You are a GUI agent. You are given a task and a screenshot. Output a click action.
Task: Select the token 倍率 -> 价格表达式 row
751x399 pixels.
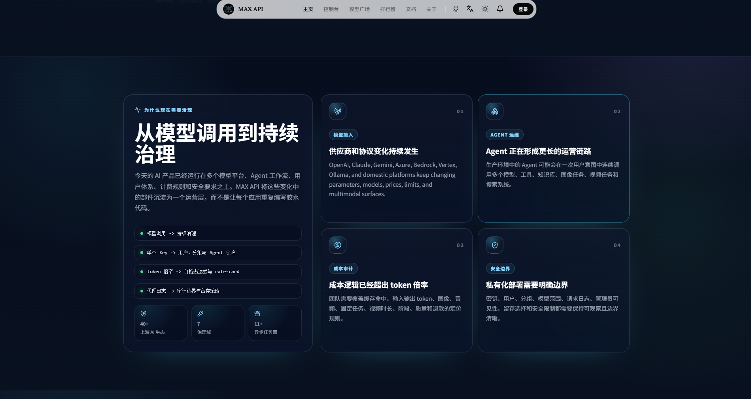(x=218, y=272)
